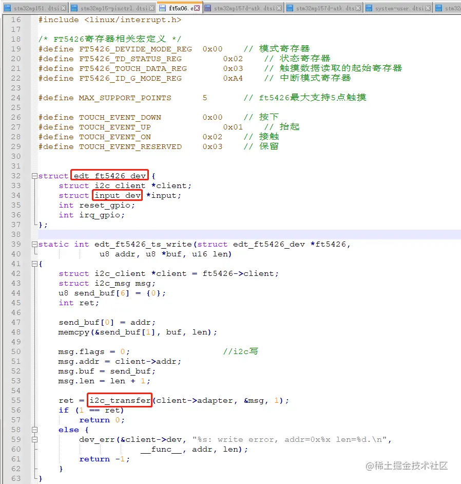Click the disk icon on stm32mp157d-atk.dts tab
This screenshot has width=461, height=484.
(290, 8)
